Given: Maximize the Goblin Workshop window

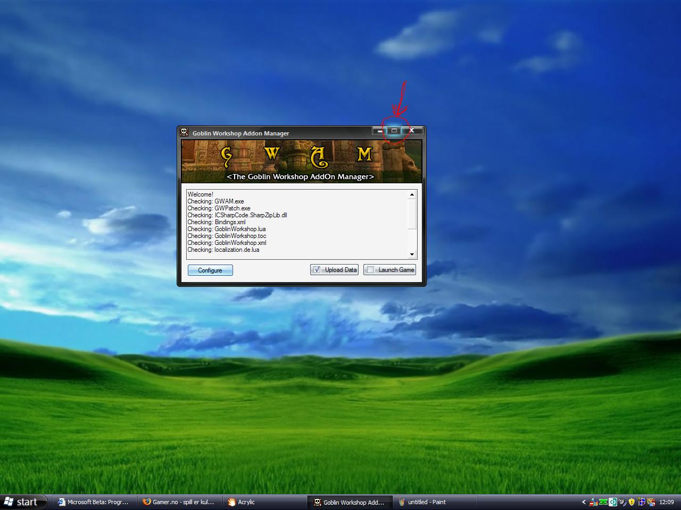Looking at the screenshot, I should coord(394,131).
